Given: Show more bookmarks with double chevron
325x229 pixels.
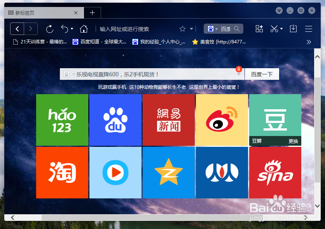Looking at the screenshot, I should [x=309, y=42].
